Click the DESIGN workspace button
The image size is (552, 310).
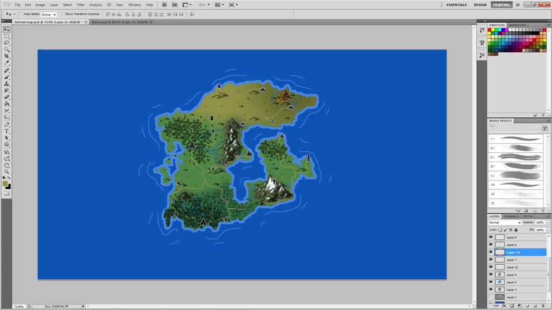[480, 4]
